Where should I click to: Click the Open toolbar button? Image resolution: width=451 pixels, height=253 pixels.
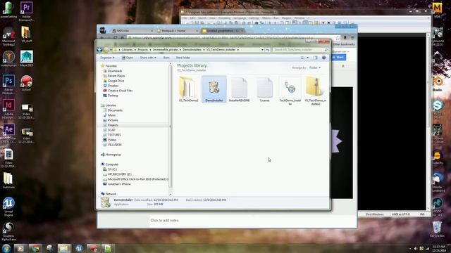[127, 58]
